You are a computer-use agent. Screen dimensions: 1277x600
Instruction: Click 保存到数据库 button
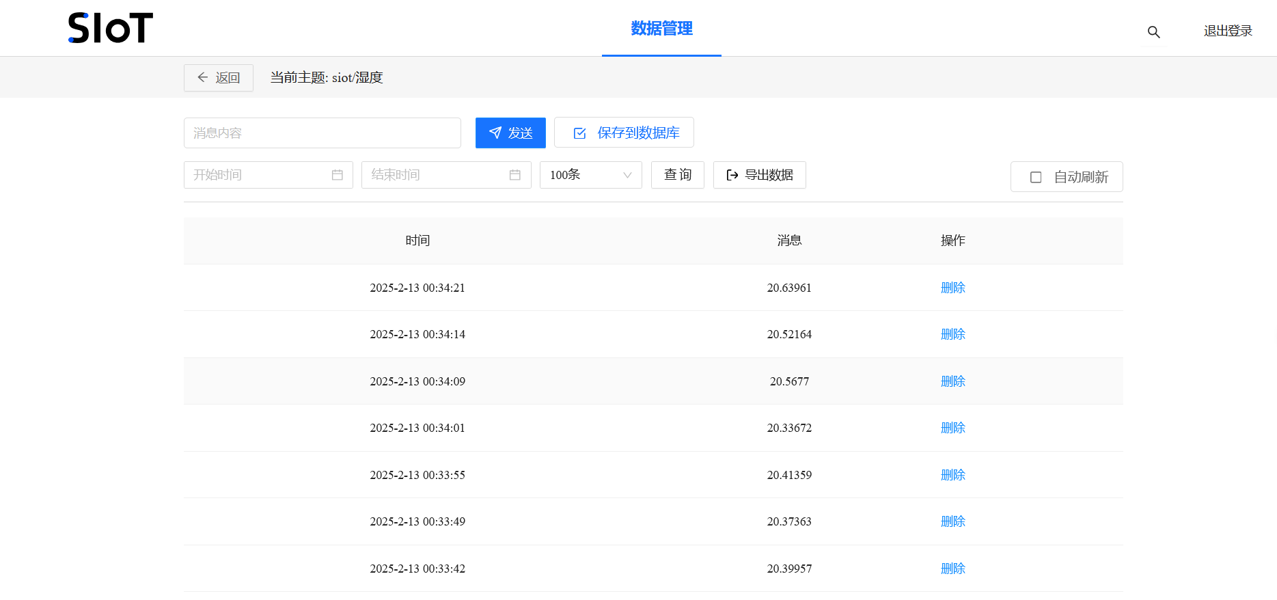point(624,133)
